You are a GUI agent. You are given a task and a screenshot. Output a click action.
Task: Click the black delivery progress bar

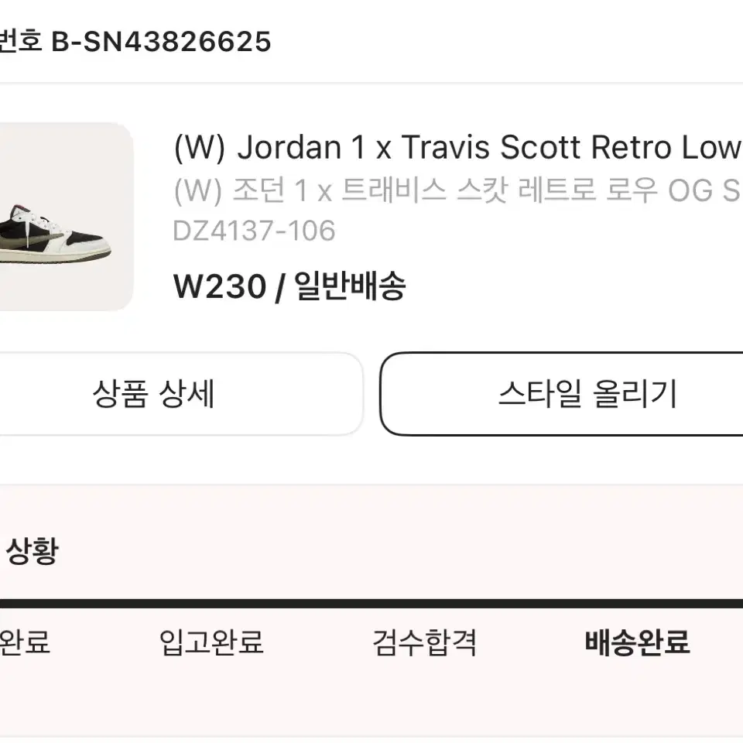click(x=371, y=604)
